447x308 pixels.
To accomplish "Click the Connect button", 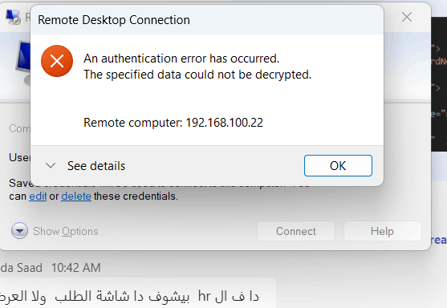I will tap(296, 231).
